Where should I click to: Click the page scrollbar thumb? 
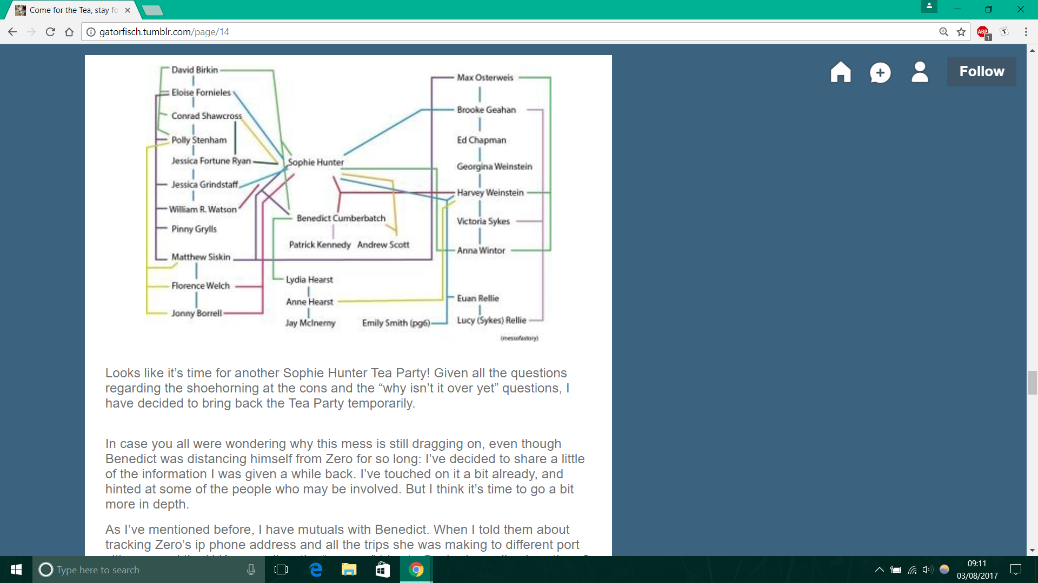1032,383
